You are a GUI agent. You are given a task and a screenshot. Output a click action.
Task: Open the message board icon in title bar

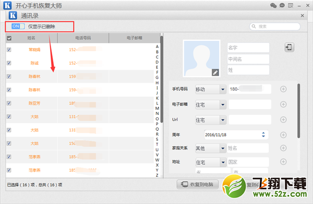tap(291, 5)
